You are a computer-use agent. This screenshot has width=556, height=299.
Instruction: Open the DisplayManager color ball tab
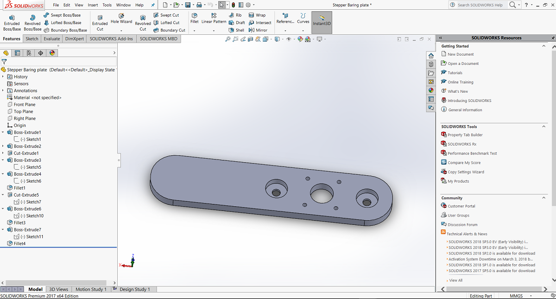[52, 53]
